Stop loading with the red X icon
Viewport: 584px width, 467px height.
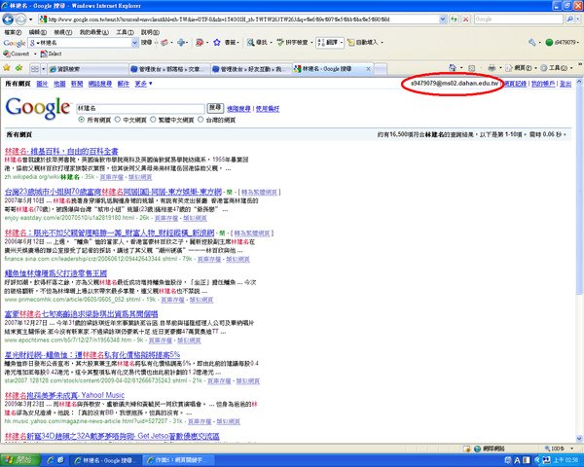click(x=465, y=19)
